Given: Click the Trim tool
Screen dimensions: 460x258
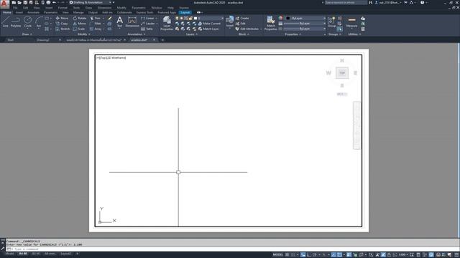Looking at the screenshot, I should (96, 18).
